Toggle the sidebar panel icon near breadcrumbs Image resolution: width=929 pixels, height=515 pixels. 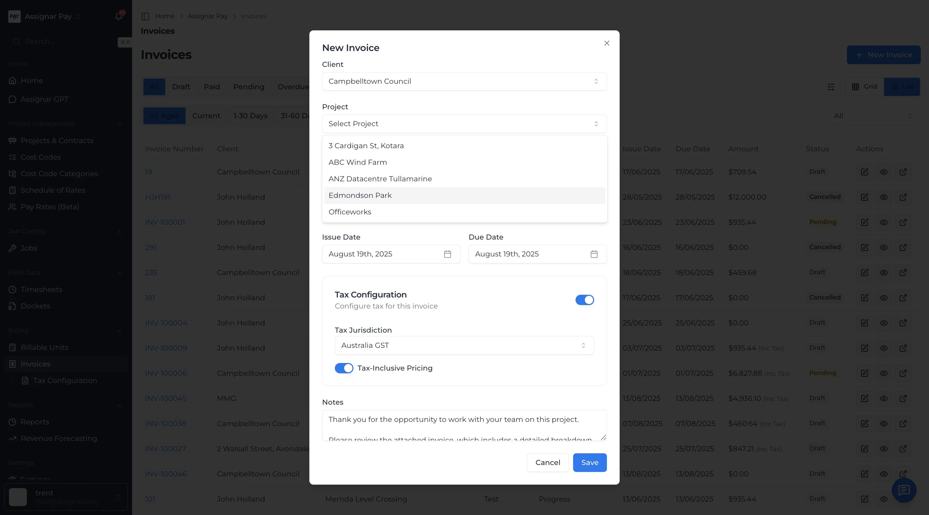(x=145, y=16)
